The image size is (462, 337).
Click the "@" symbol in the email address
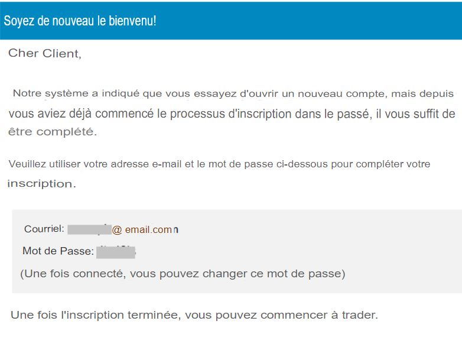point(117,229)
